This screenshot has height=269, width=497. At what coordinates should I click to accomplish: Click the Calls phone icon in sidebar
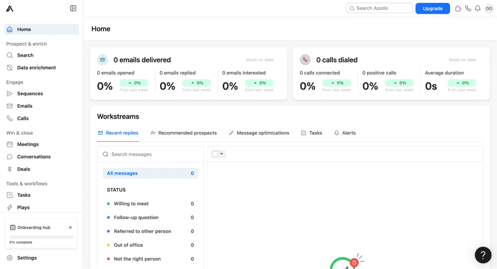[10, 118]
